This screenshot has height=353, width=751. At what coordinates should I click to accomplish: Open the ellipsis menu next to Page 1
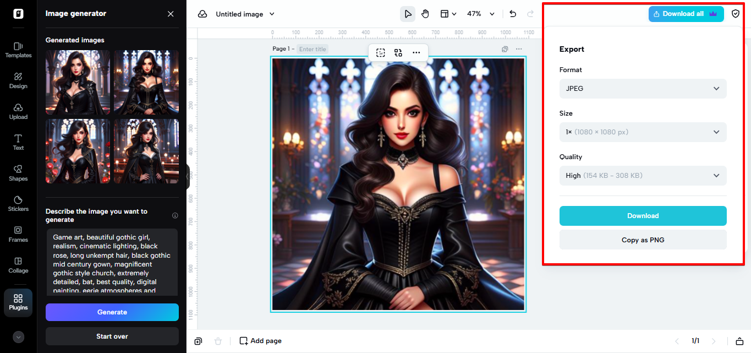pos(519,49)
